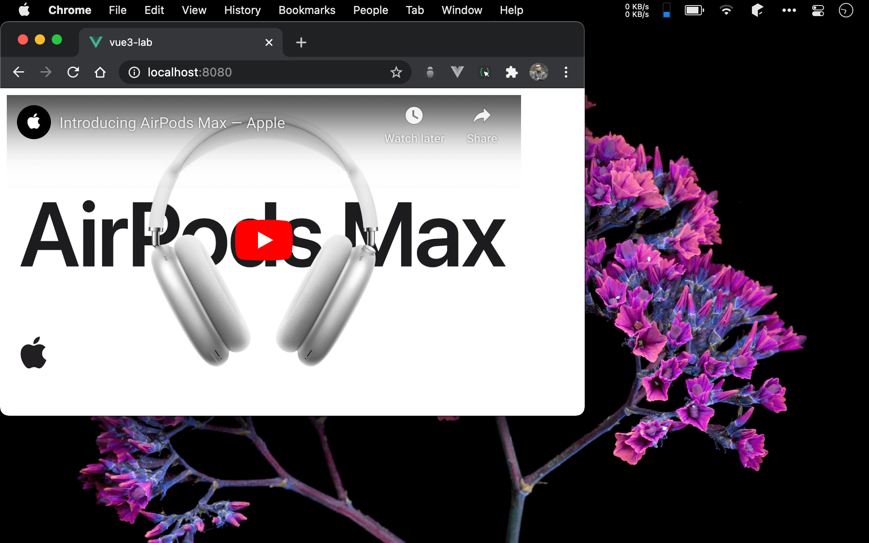This screenshot has height=543, width=869.
Task: Click the Chrome profile avatar
Action: 538,72
